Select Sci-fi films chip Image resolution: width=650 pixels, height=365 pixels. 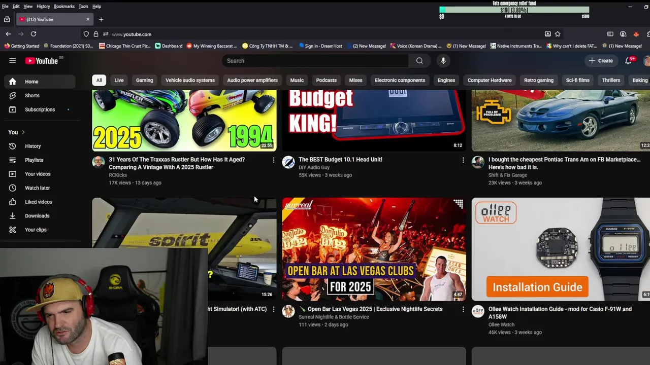click(x=578, y=80)
